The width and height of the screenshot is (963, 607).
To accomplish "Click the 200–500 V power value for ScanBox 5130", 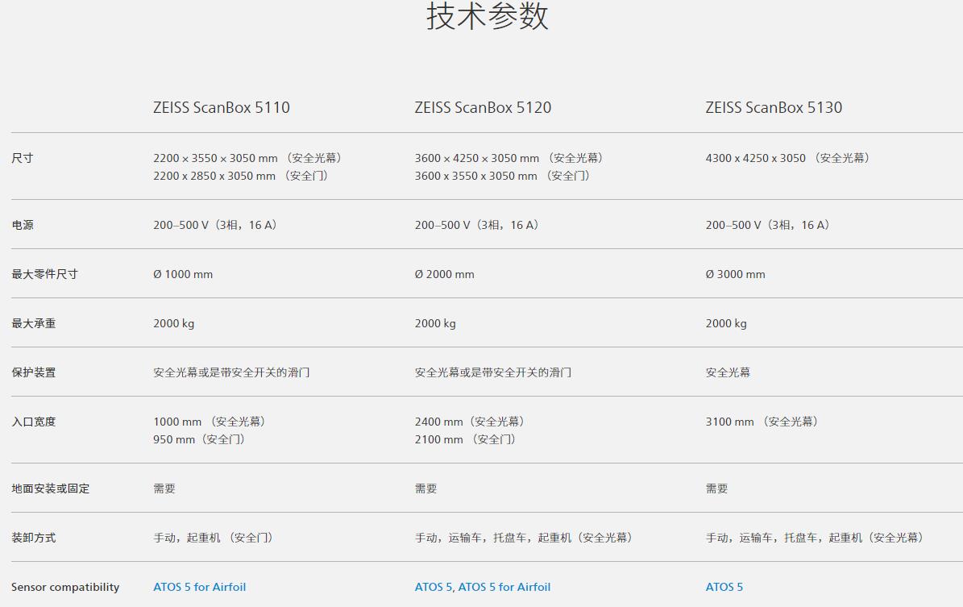I will point(768,225).
